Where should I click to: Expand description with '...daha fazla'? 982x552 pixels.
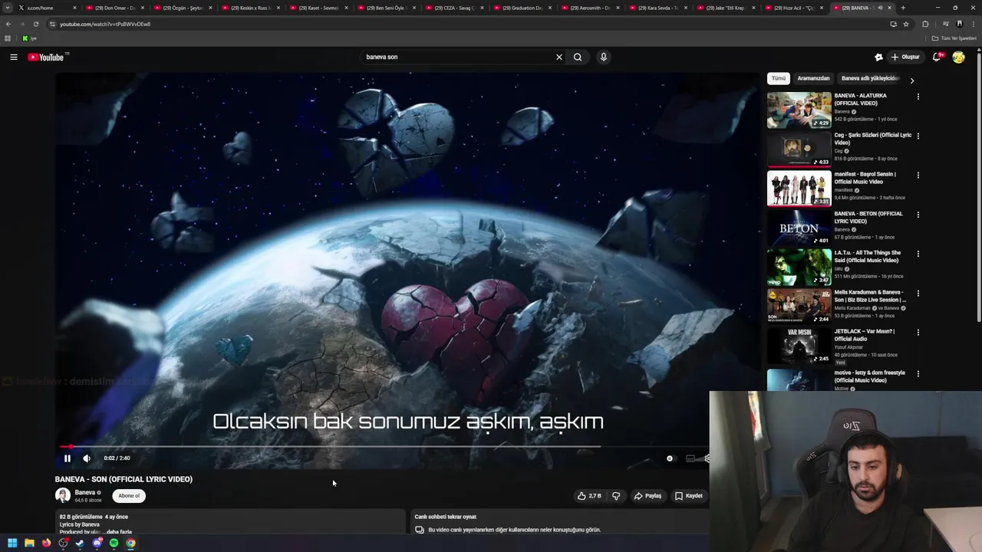click(119, 532)
